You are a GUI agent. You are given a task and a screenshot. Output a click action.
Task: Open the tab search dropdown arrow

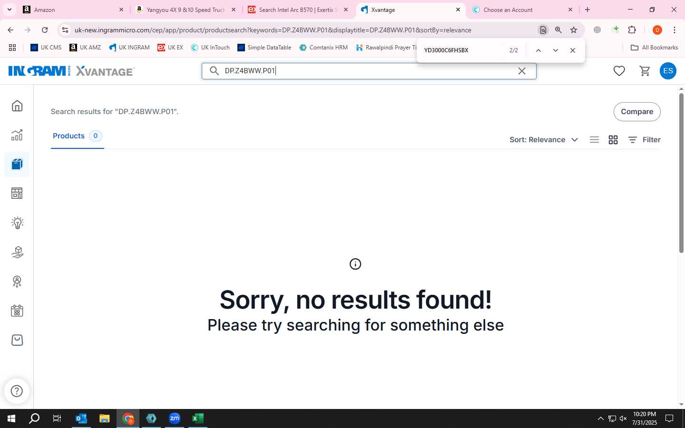tap(9, 10)
